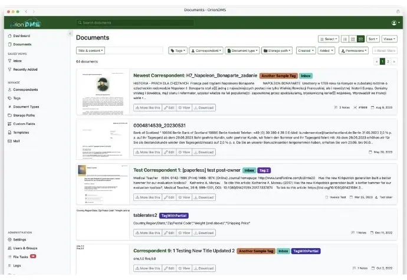Click the Reset filters button

(385, 51)
